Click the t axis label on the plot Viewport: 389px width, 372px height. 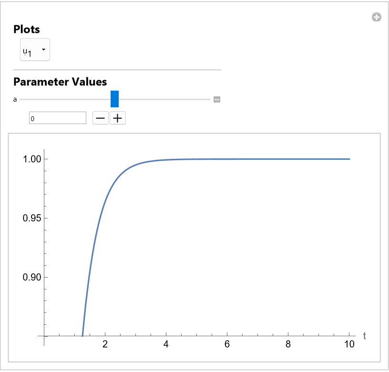[x=364, y=336]
